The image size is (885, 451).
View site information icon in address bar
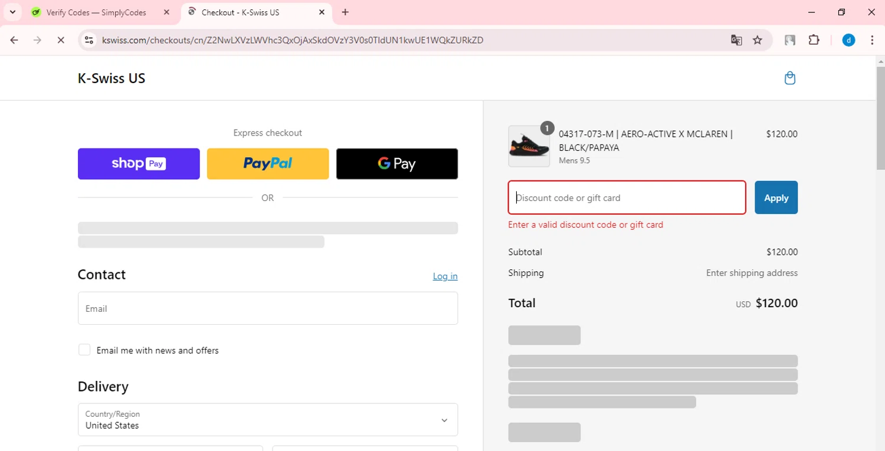(x=89, y=40)
